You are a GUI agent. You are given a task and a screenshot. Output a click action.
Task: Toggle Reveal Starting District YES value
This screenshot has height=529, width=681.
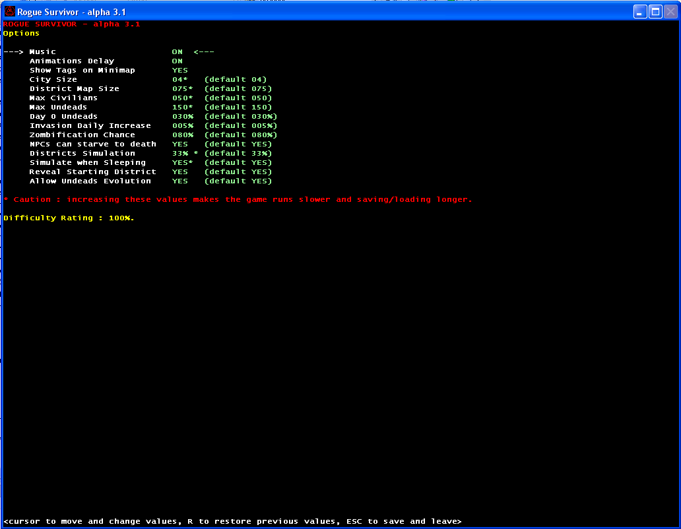(179, 171)
